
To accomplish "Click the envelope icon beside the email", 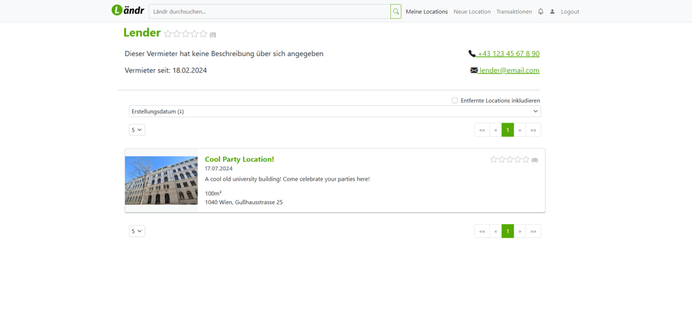I will pyautogui.click(x=474, y=71).
